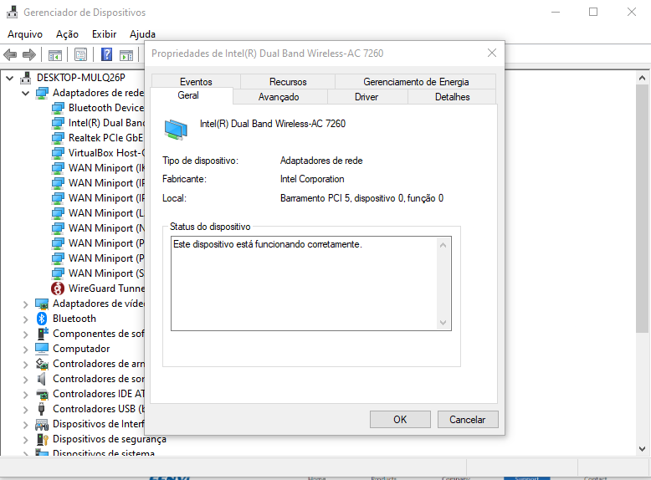Click the Forward arrow toolbar icon
Screen dimensions: 651x480
pyautogui.click(x=29, y=54)
